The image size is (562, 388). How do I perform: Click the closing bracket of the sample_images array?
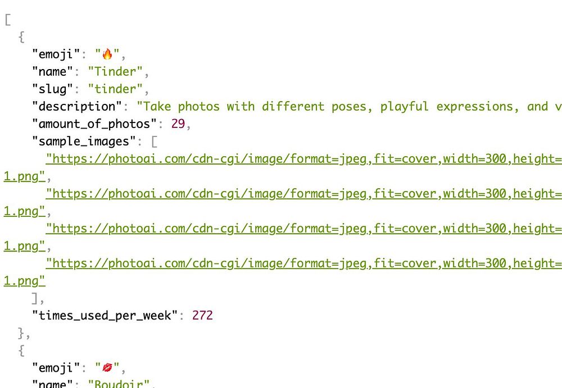point(35,298)
